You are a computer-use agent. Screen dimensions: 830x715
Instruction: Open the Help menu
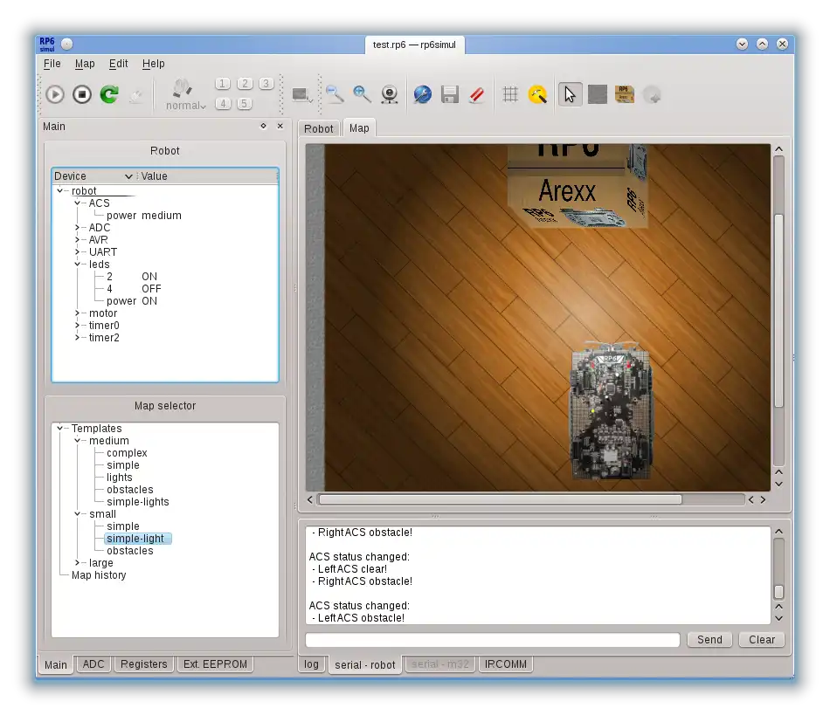(154, 64)
